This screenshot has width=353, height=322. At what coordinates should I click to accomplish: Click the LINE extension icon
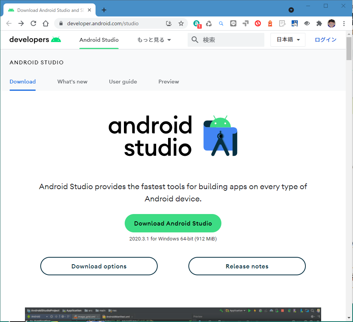pos(233,23)
